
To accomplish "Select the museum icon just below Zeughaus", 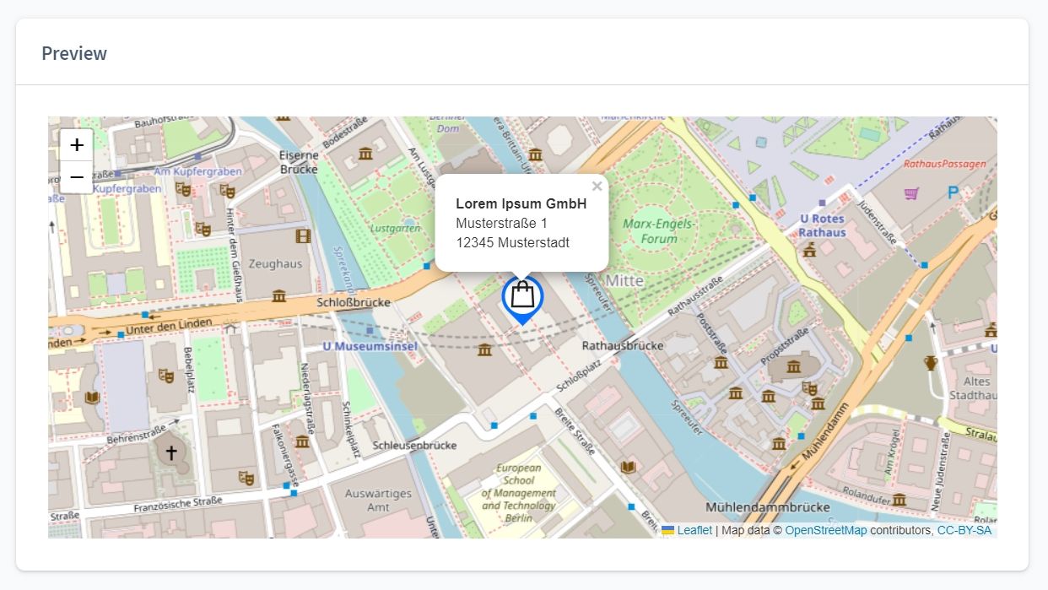I will click(279, 295).
